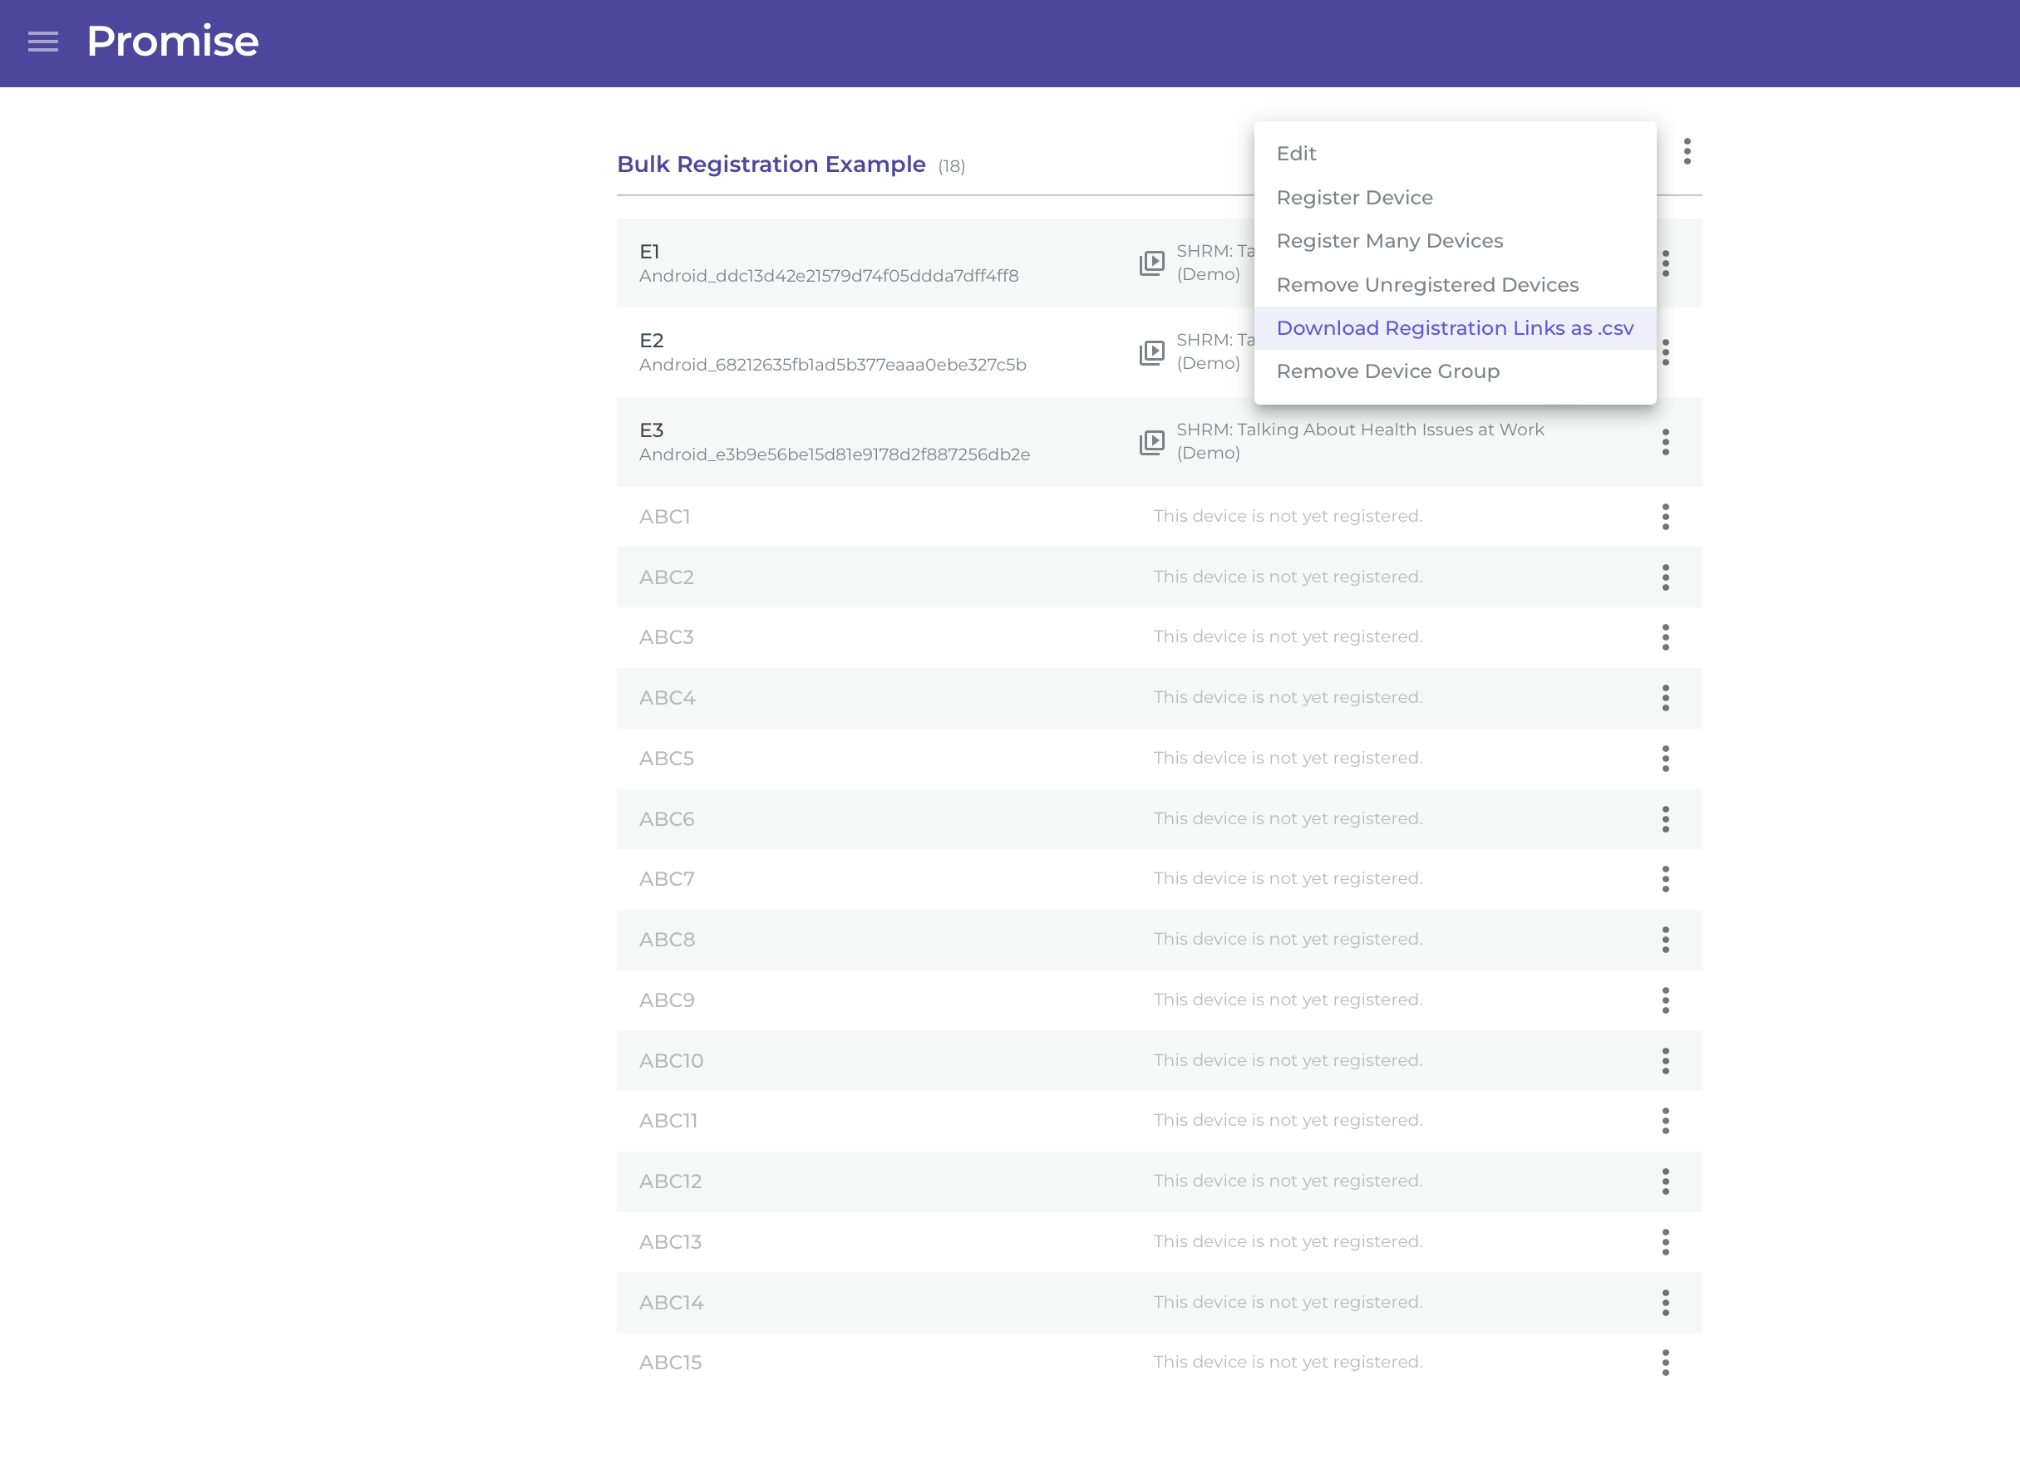Image resolution: width=2020 pixels, height=1459 pixels.
Task: Open the ABC10 row kebab menu
Action: [1664, 1060]
